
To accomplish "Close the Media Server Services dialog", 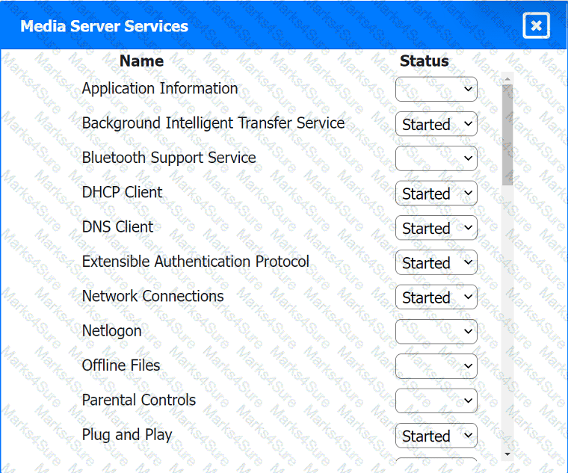I will [536, 26].
